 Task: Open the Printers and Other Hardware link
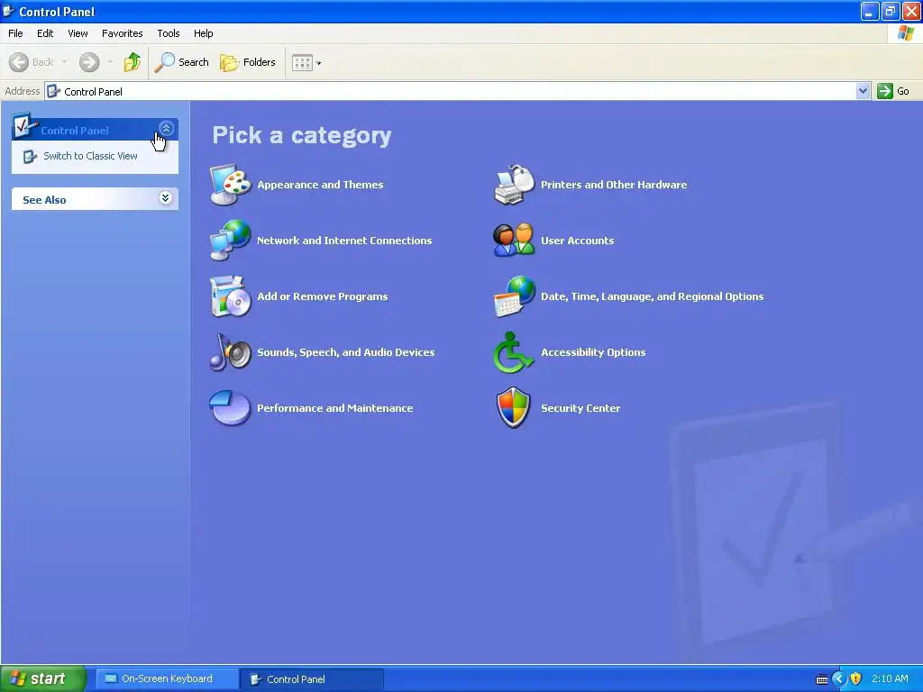click(614, 185)
